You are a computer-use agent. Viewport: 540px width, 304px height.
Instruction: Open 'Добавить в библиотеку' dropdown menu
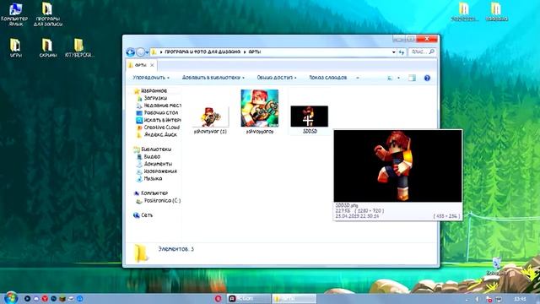point(213,78)
